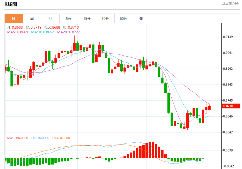This screenshot has width=242, height=169.
Task: Click the 0.9139 price axis label
Action: (228, 37)
